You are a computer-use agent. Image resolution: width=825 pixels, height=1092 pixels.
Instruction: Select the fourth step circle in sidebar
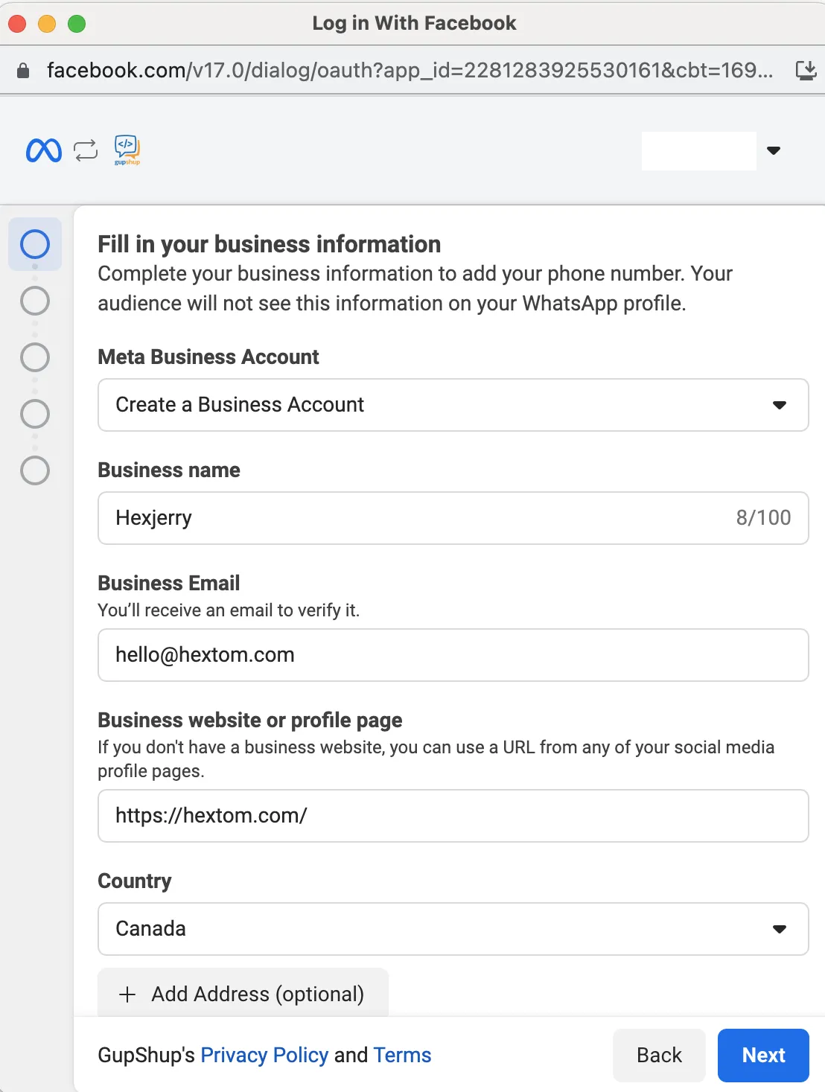tap(35, 414)
